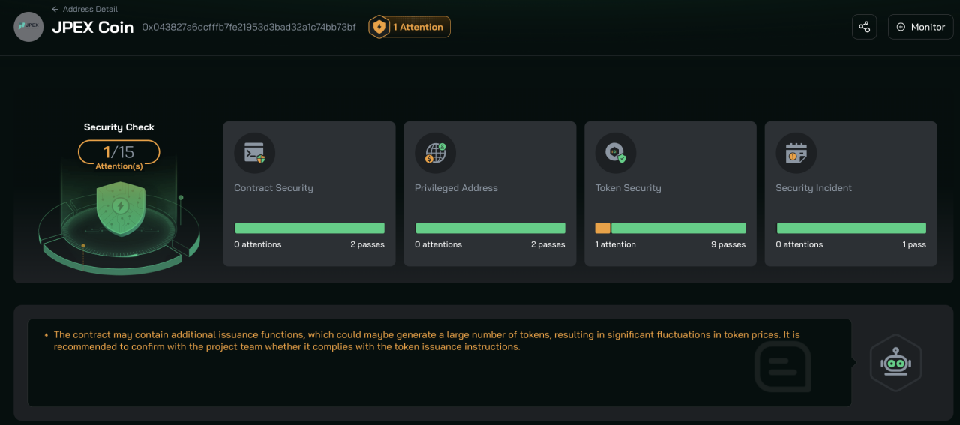Click the chat bubble icon in message panel

pos(782,367)
